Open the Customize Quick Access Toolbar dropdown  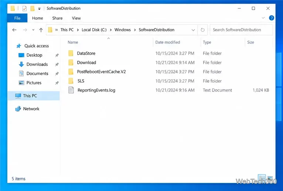[39, 8]
